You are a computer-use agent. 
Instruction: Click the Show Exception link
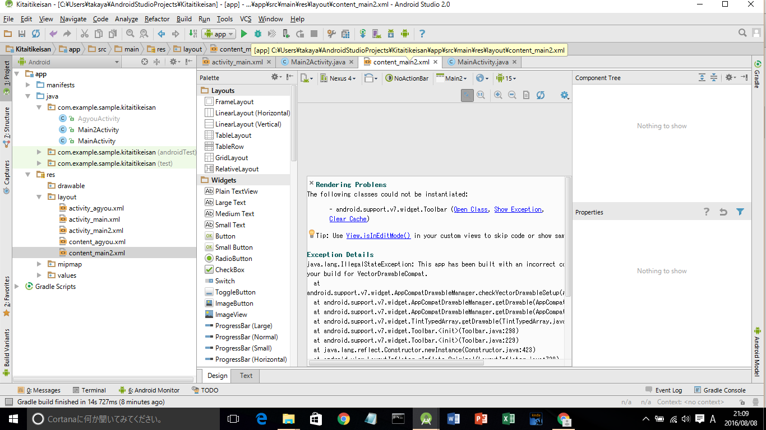click(518, 209)
